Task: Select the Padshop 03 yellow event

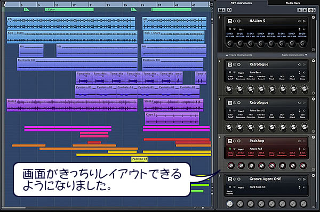Action: [x=139, y=159]
